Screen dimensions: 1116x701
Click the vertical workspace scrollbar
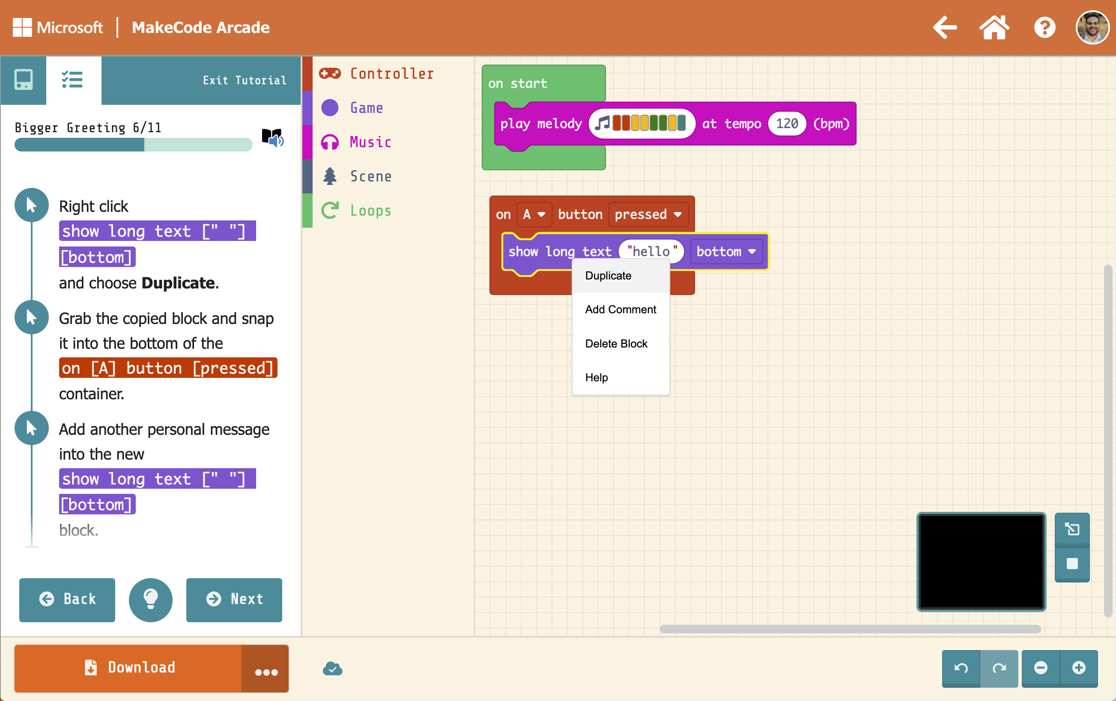(1108, 441)
